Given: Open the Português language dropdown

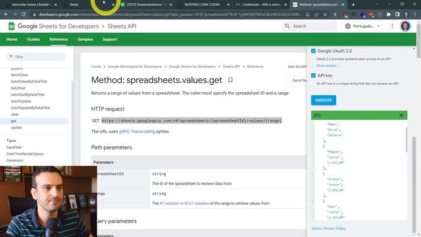Looking at the screenshot, I should coord(362,26).
